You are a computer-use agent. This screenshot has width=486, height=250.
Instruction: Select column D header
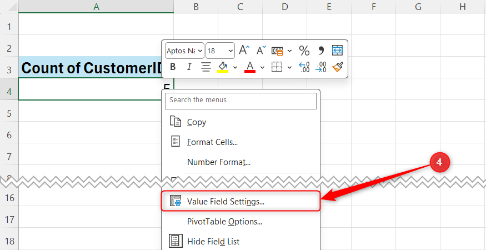[284, 7]
